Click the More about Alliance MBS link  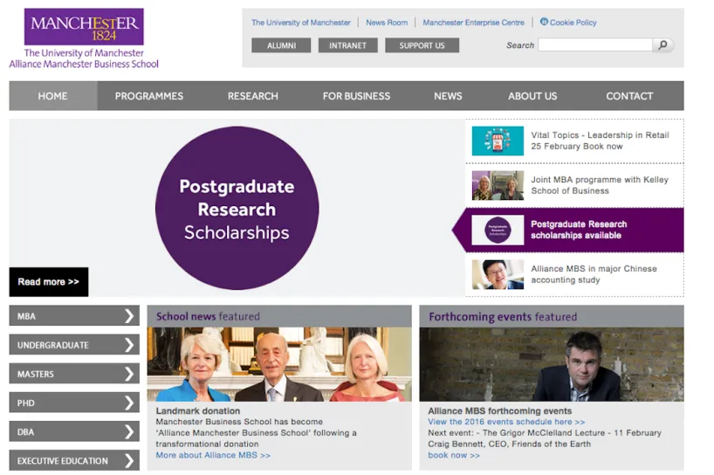point(213,455)
